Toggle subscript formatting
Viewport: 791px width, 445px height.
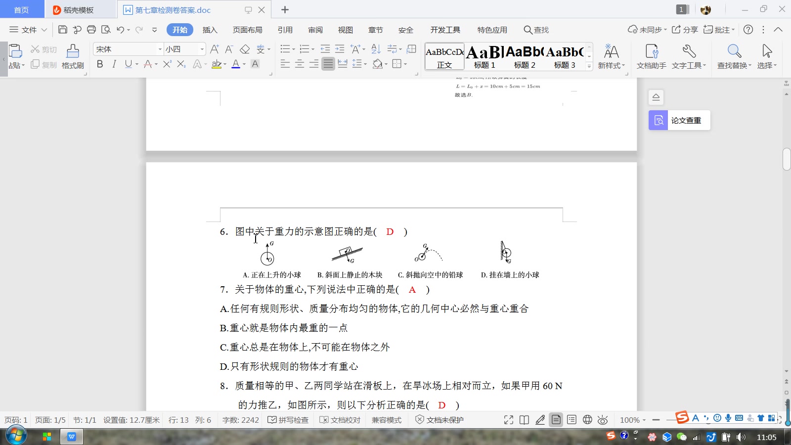181,64
